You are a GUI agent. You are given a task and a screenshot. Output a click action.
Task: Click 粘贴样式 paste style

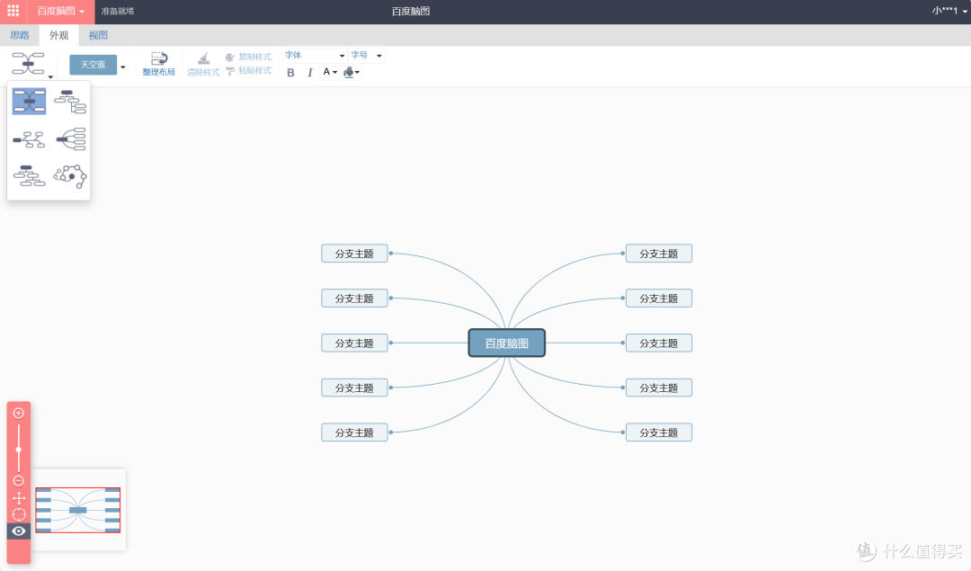click(248, 71)
